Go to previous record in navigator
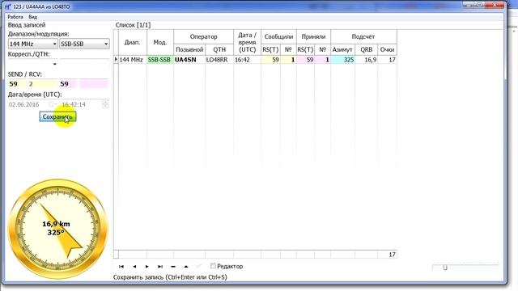This screenshot has width=518, height=291. pos(134,266)
